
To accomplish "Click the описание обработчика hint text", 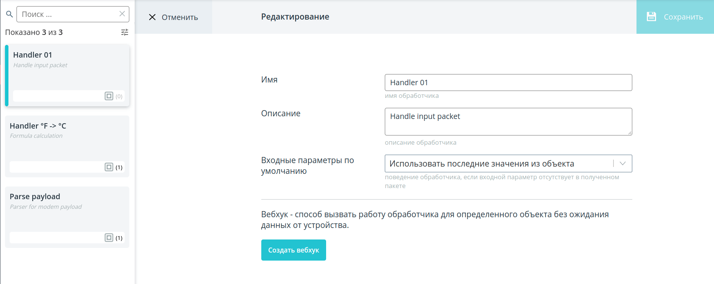I will point(420,142).
